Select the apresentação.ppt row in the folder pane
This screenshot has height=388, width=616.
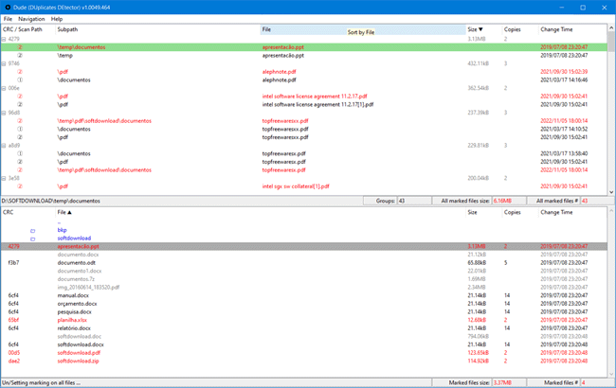[x=304, y=246]
